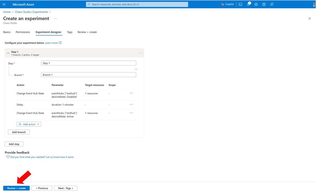This screenshot has width=316, height=192.
Task: Click the Parameter column header
Action: (58, 85)
